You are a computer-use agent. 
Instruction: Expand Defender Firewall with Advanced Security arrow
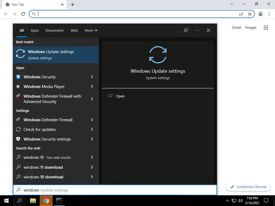pos(92,99)
